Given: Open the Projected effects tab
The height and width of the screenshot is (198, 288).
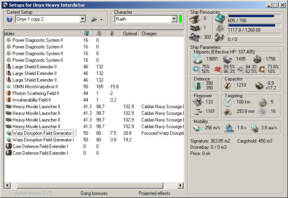Looking at the screenshot, I should (x=154, y=193).
